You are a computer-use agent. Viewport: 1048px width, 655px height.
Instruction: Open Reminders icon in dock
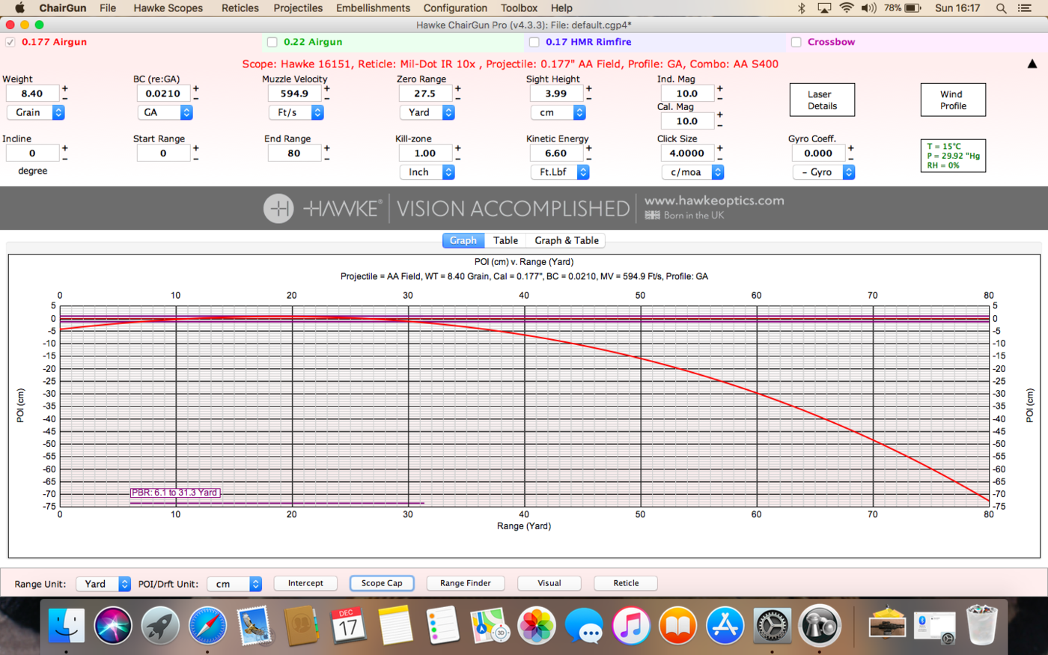point(442,625)
